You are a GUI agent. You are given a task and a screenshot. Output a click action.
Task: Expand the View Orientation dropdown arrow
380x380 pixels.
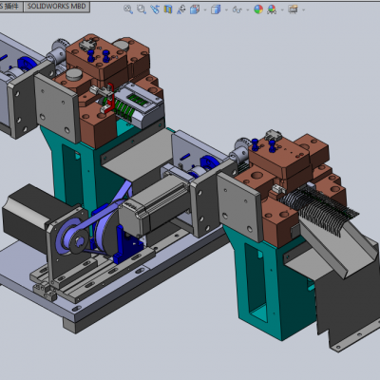coord(205,9)
